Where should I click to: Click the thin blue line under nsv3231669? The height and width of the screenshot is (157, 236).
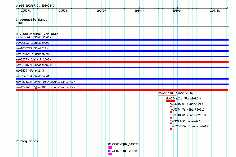[122, 67]
